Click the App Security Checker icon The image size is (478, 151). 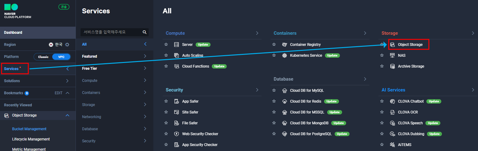(x=176, y=145)
